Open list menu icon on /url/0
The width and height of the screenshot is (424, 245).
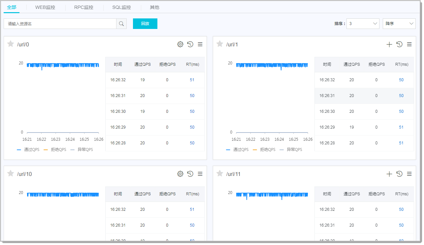pos(200,44)
